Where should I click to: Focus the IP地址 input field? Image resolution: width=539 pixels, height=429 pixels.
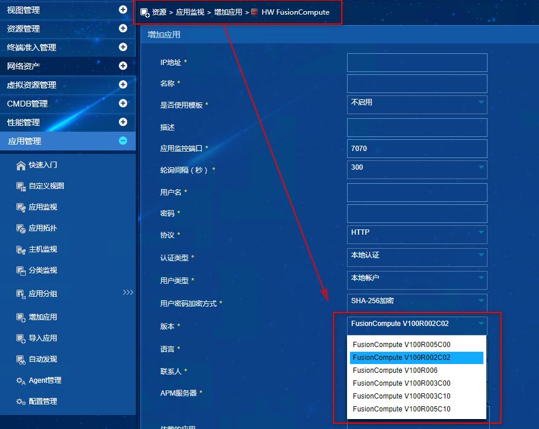[x=417, y=63]
